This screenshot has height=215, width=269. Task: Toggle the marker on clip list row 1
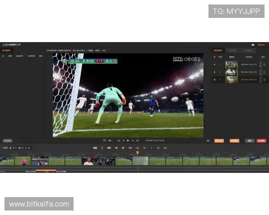[215, 64]
